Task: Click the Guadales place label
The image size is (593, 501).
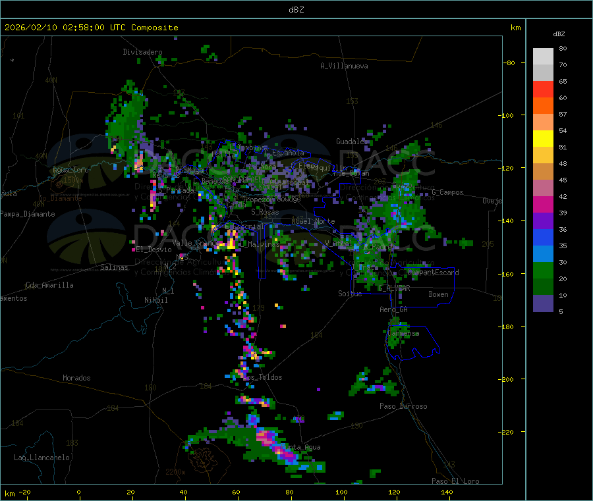Action: (352, 142)
